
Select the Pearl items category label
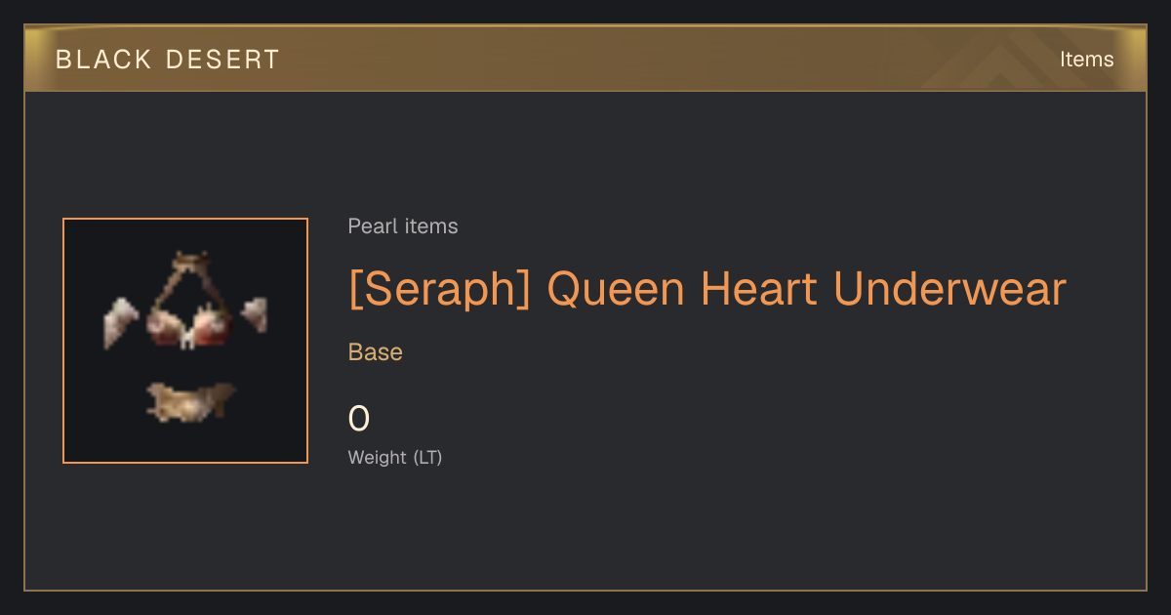(403, 226)
